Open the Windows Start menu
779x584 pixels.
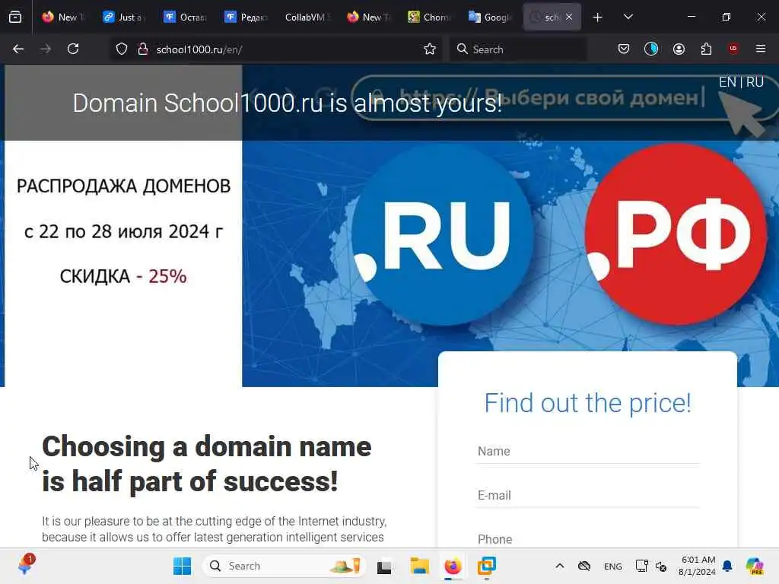[182, 566]
